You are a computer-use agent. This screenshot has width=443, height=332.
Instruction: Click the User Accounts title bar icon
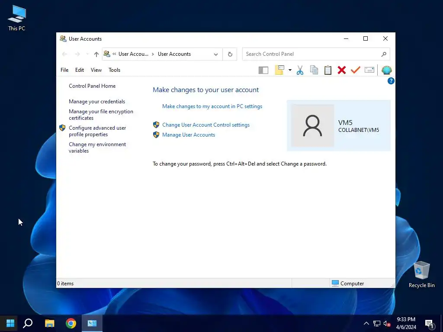coord(63,38)
